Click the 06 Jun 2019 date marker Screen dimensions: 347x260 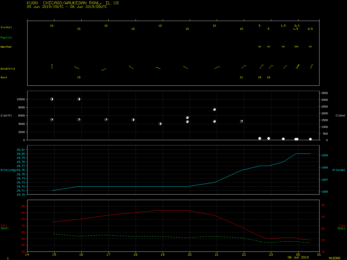(x=298, y=257)
